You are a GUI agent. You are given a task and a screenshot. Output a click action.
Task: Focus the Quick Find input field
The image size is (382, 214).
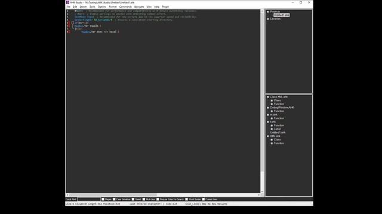coord(89,199)
